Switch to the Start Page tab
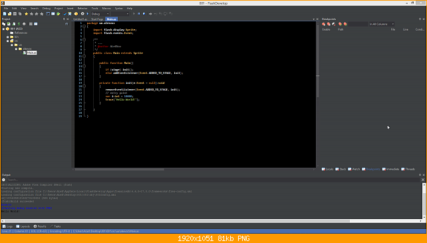 point(97,19)
